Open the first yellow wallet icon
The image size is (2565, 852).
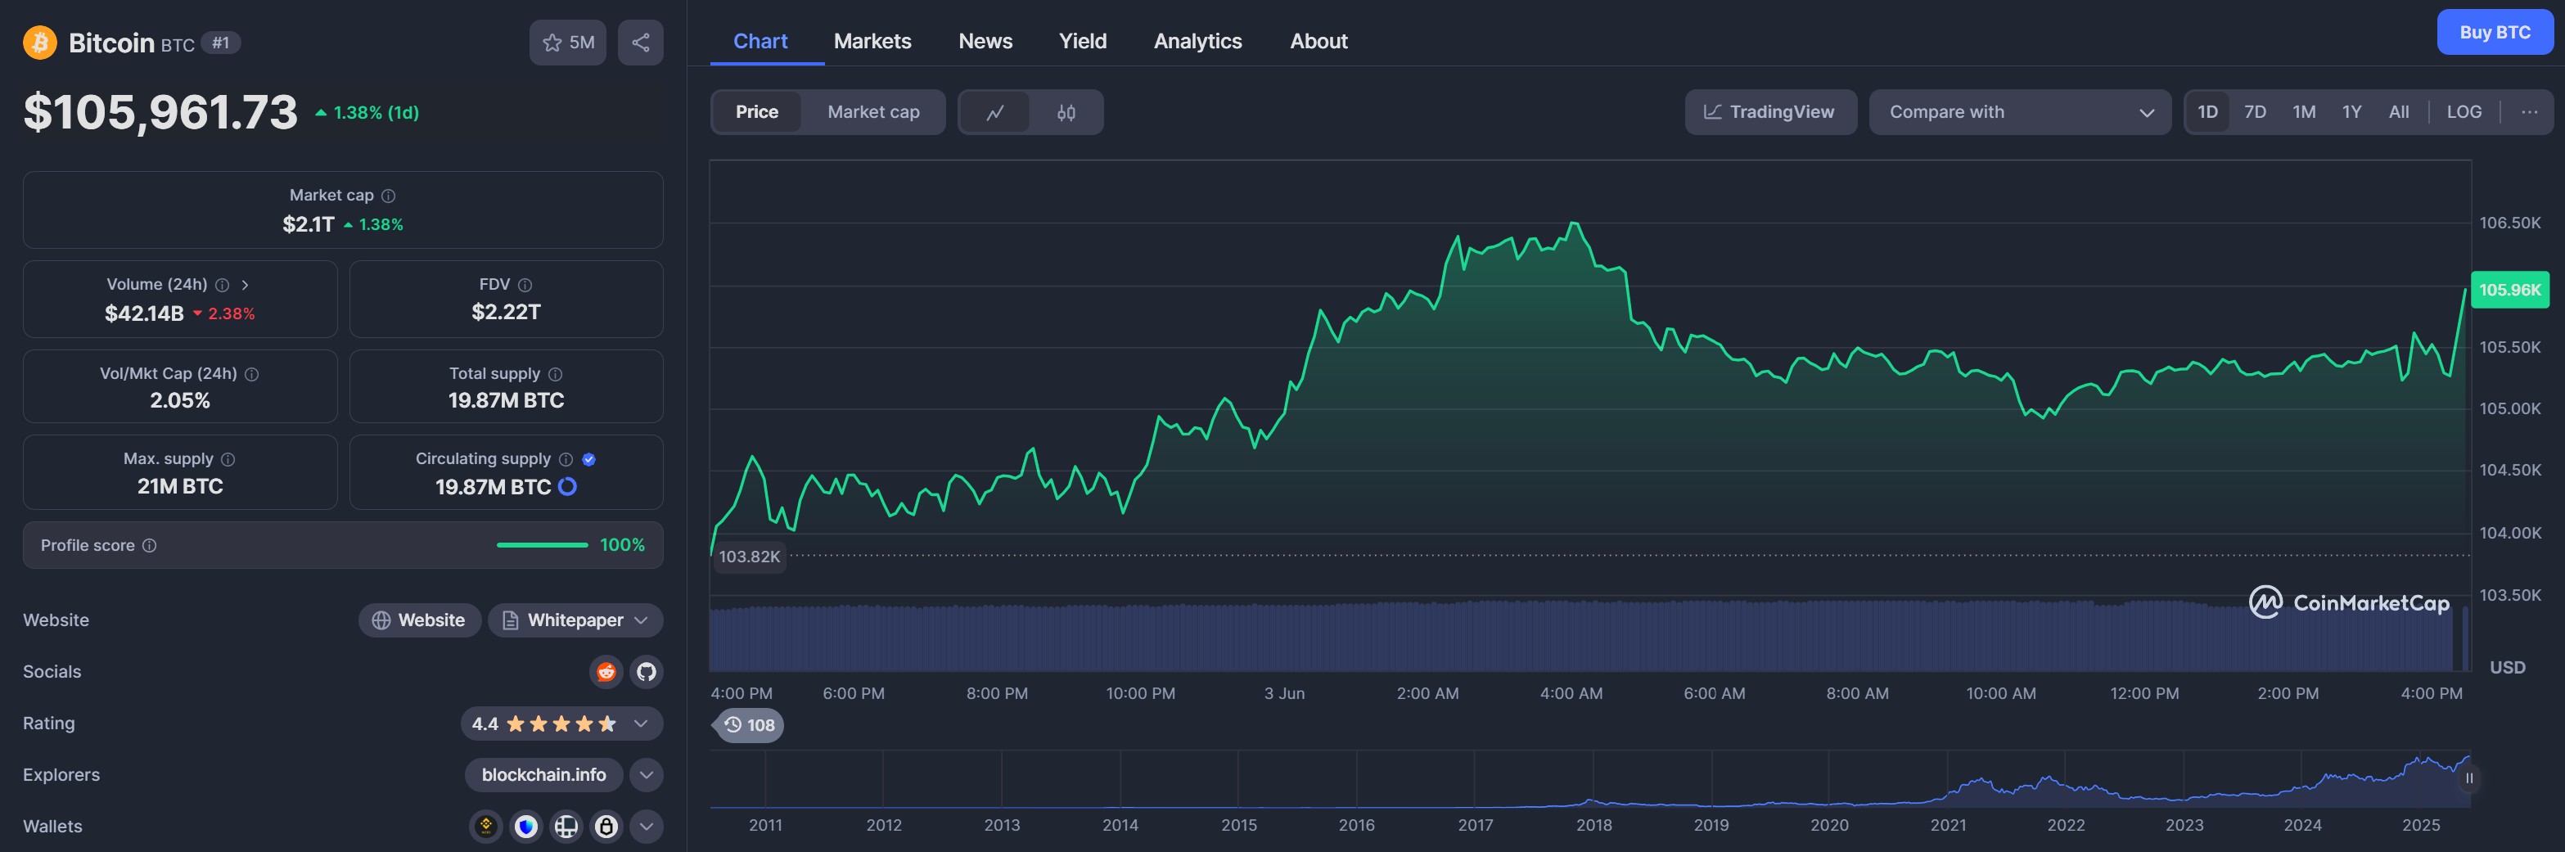486,826
